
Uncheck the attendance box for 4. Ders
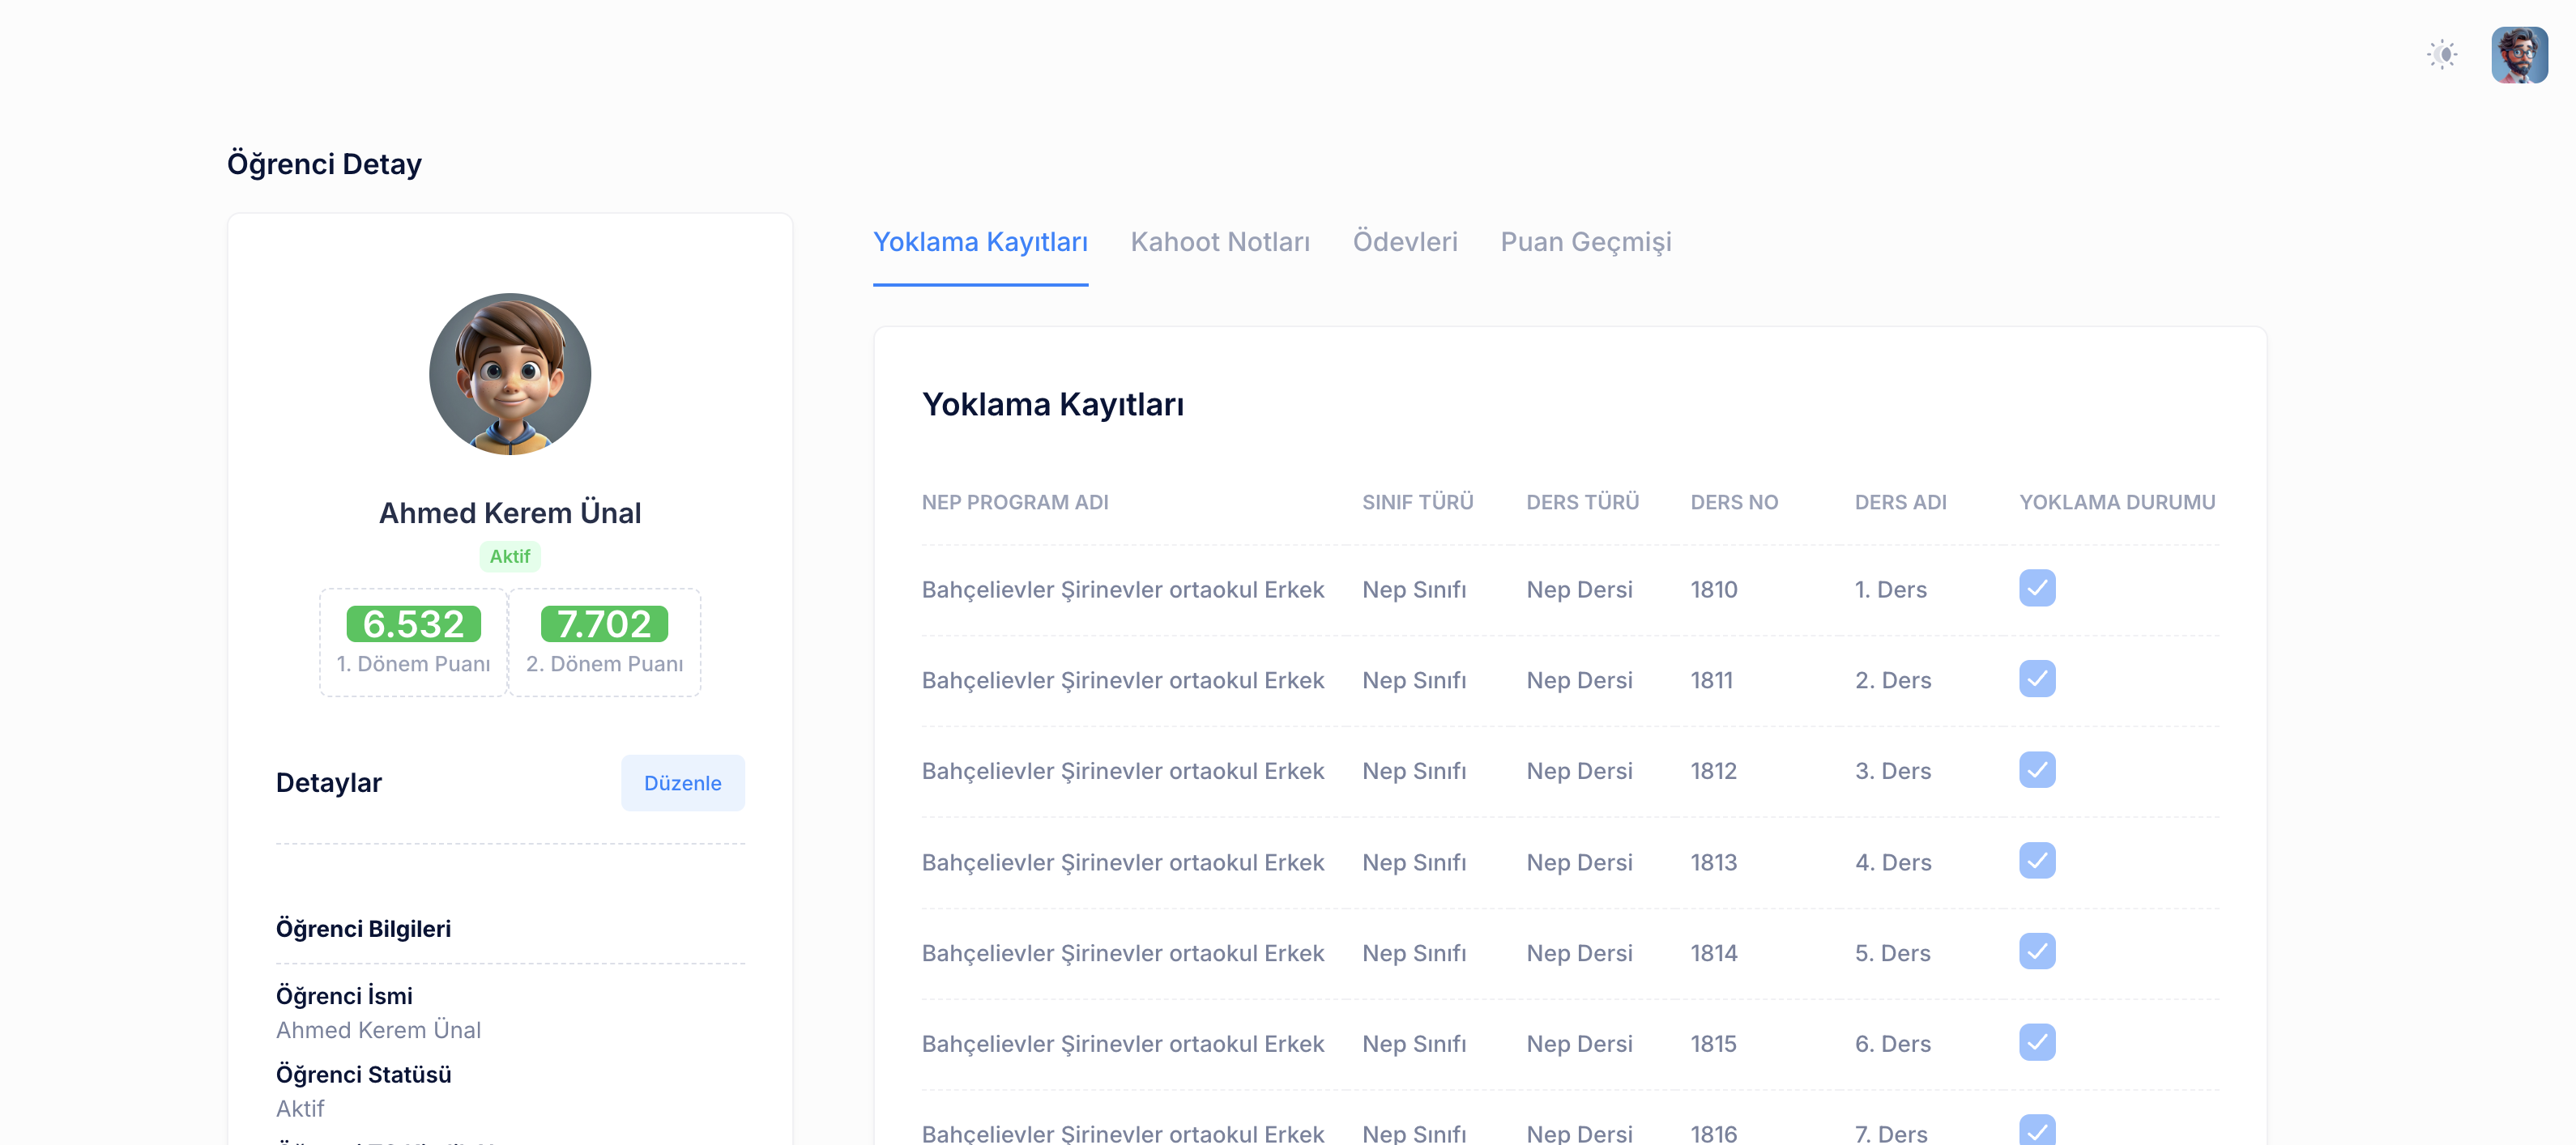[x=2036, y=861]
